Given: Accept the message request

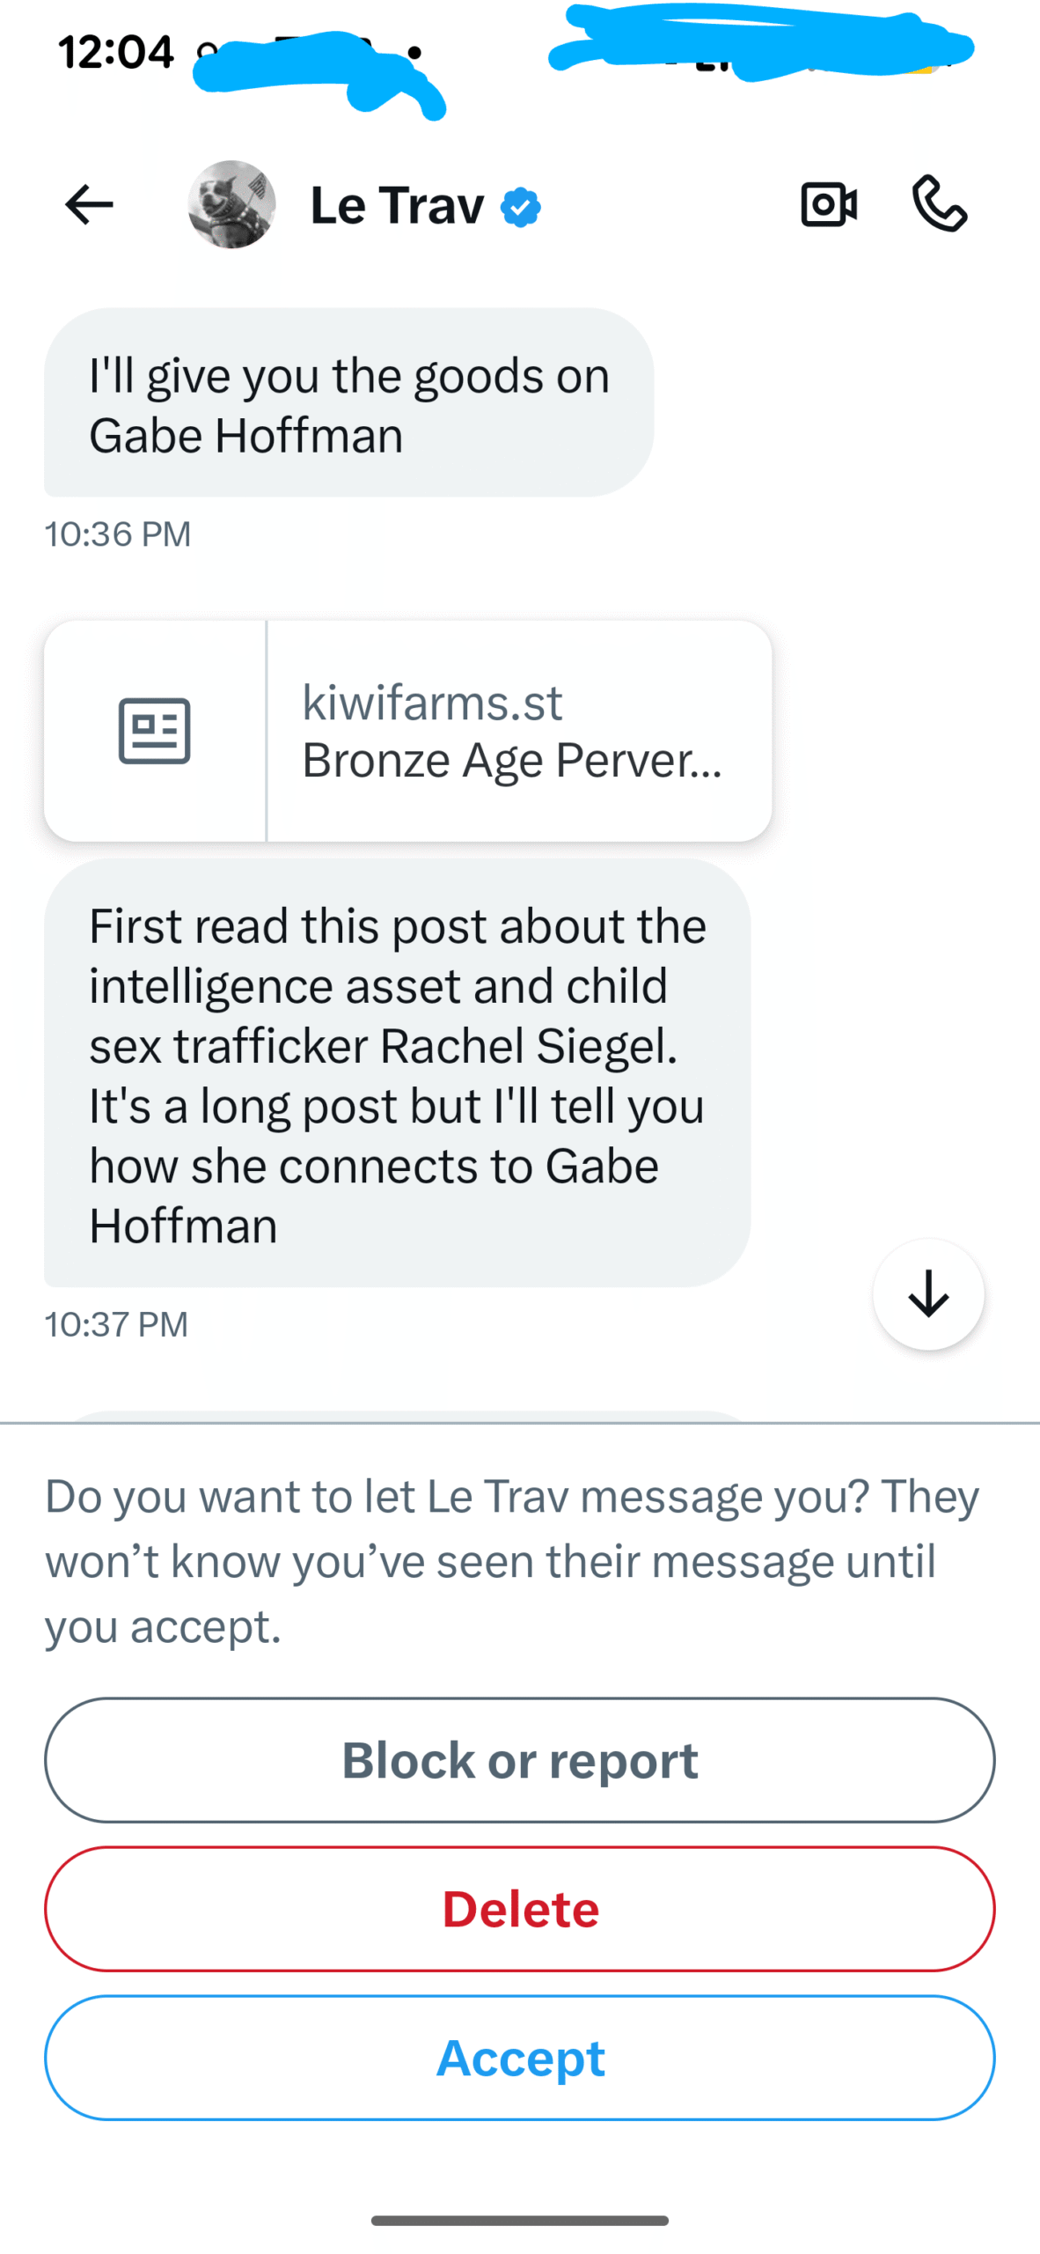Looking at the screenshot, I should point(520,2058).
